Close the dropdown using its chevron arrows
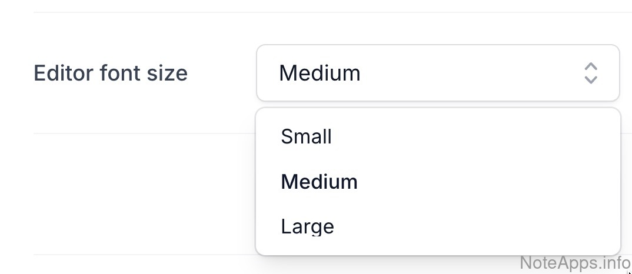 (591, 73)
